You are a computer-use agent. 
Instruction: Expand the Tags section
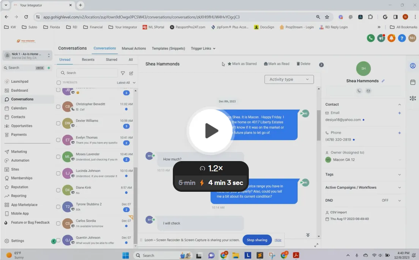coord(399,175)
